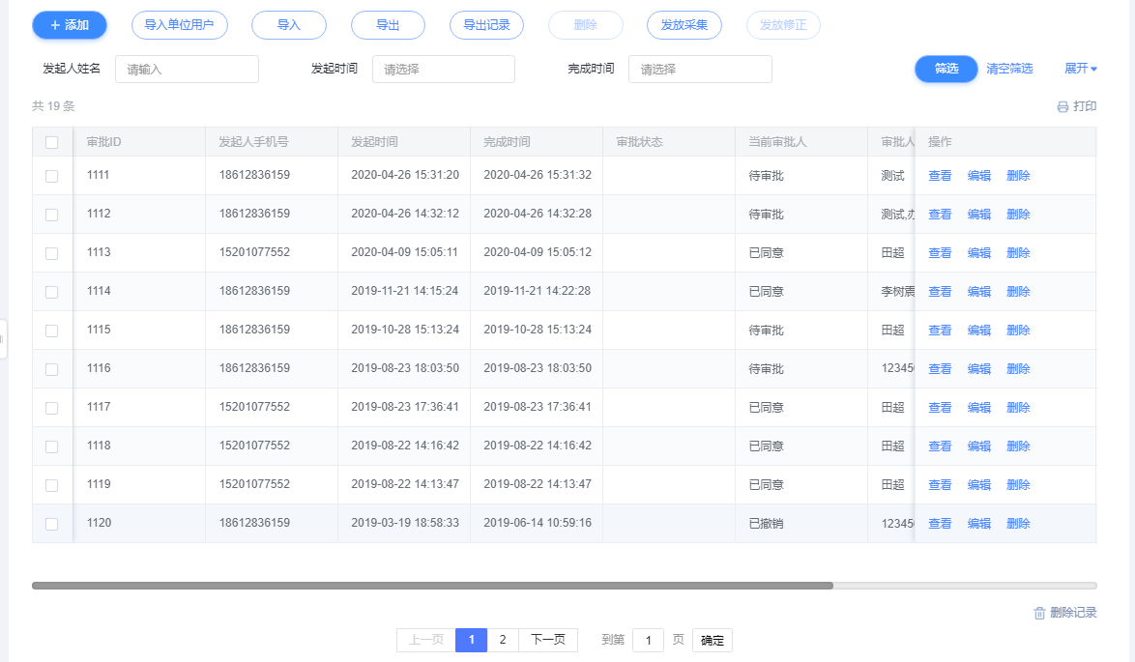Click the printer icon next to 打印

[1062, 107]
